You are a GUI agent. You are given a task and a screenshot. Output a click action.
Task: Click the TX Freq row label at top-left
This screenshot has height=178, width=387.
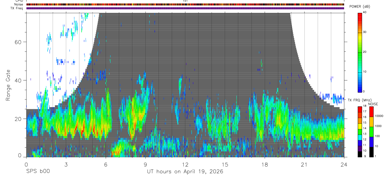17,8
